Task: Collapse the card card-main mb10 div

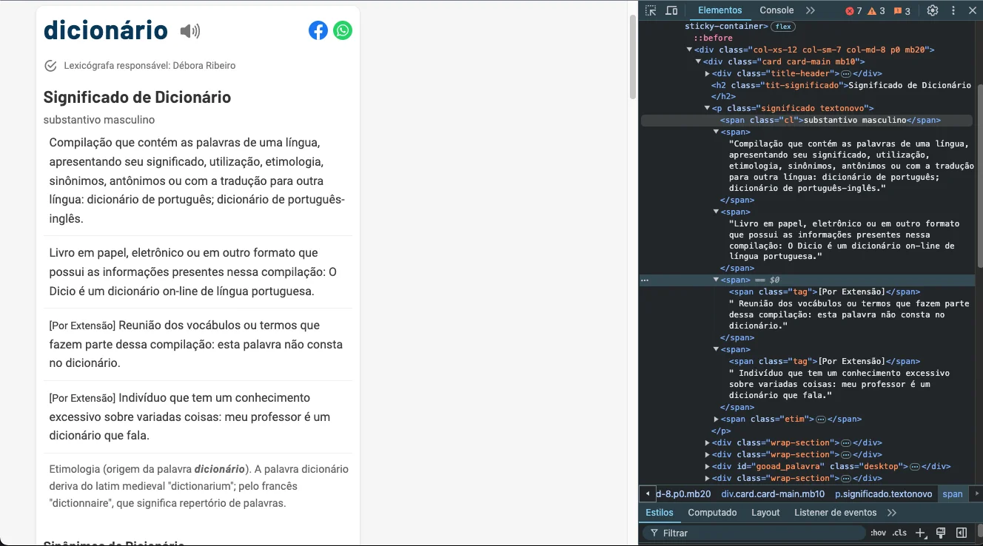Action: pos(698,61)
